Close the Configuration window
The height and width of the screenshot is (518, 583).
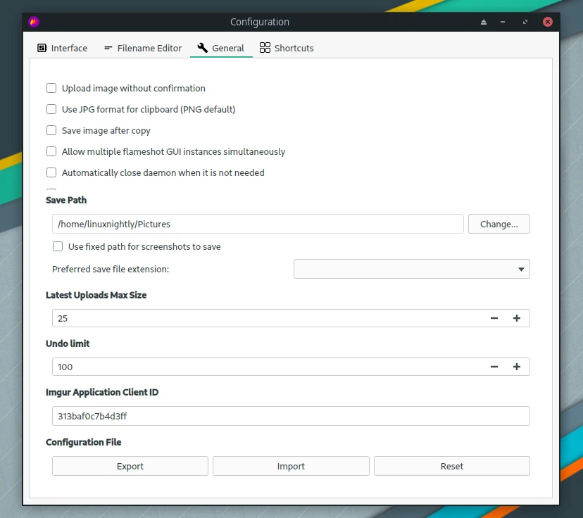click(x=547, y=22)
